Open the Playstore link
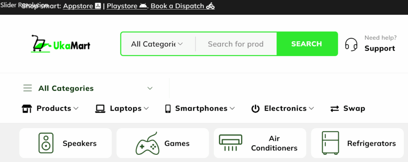The image size is (408, 162). pos(127,6)
